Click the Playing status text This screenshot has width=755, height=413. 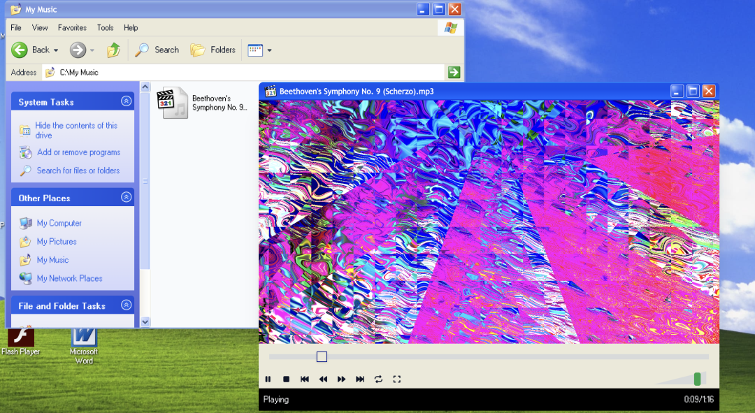276,399
